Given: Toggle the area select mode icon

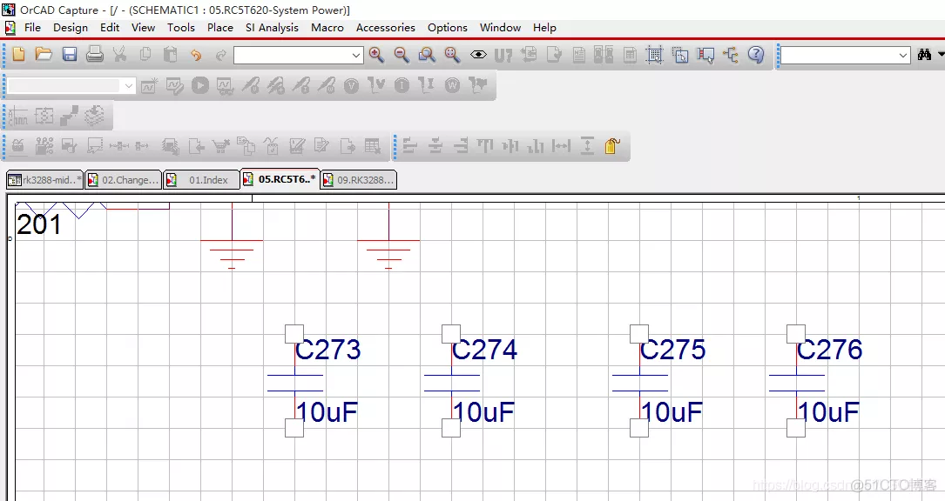Looking at the screenshot, I should tap(680, 55).
